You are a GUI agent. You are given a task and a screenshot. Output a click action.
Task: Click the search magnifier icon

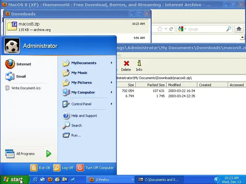click(229, 29)
